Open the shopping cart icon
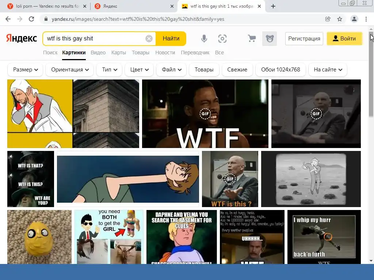This screenshot has height=280, width=374. [252, 39]
